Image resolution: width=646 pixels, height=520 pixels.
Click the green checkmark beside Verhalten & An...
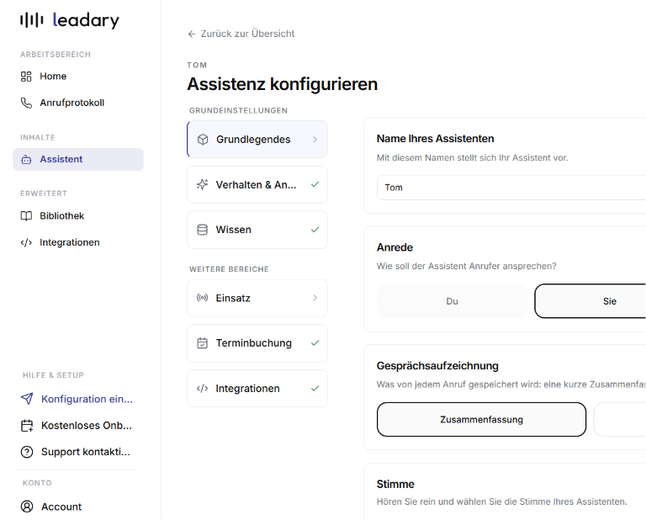(315, 184)
